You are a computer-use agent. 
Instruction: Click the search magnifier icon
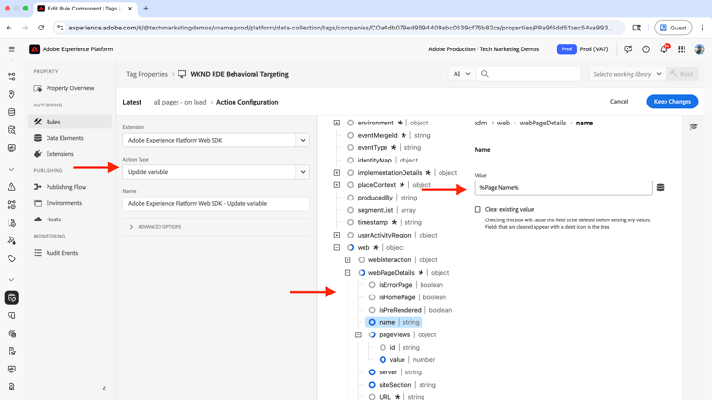click(x=485, y=74)
